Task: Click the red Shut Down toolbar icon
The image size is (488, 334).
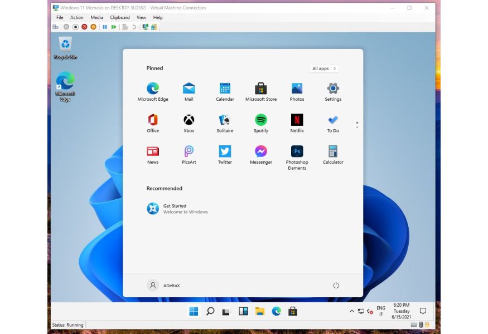Action: point(84,27)
